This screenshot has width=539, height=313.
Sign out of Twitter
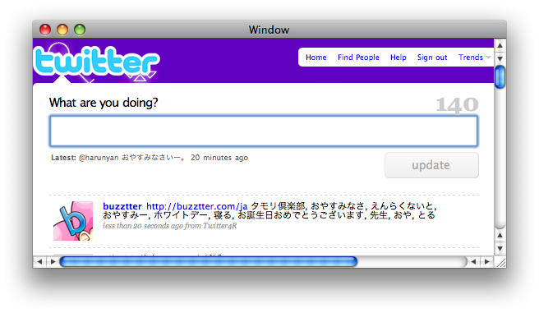[432, 58]
